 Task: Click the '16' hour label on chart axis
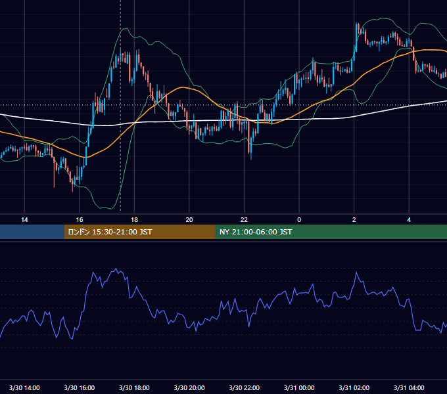80,220
